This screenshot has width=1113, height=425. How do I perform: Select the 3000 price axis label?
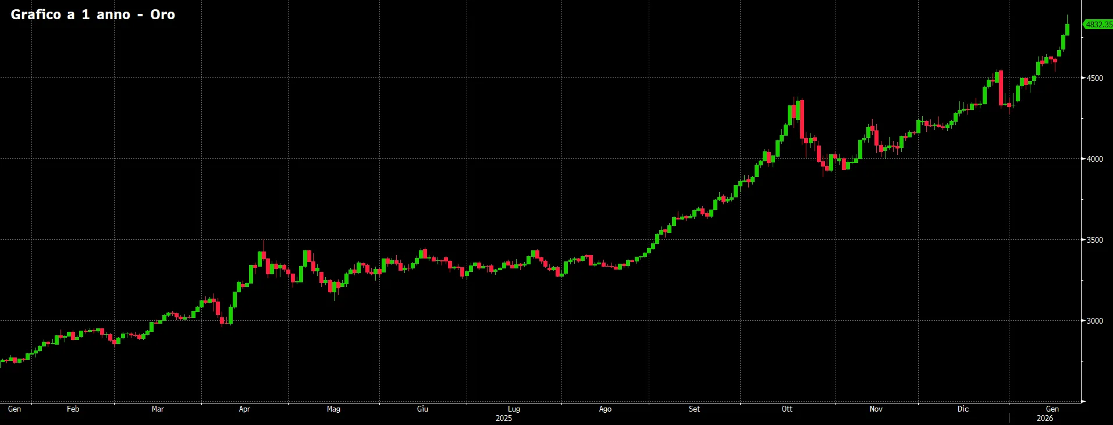[x=1094, y=321]
